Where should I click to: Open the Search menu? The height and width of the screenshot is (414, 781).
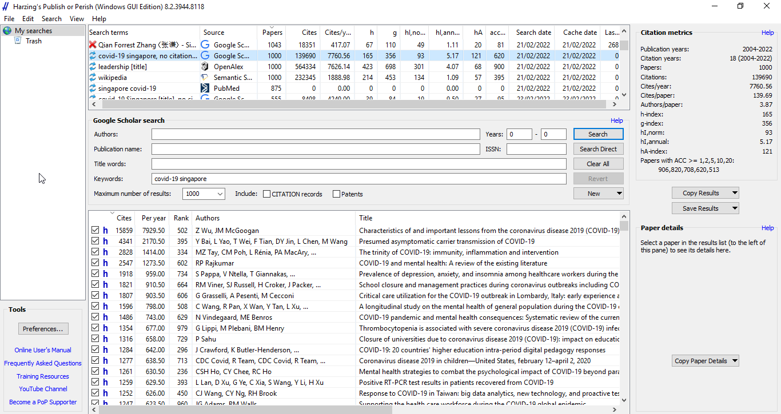[51, 19]
